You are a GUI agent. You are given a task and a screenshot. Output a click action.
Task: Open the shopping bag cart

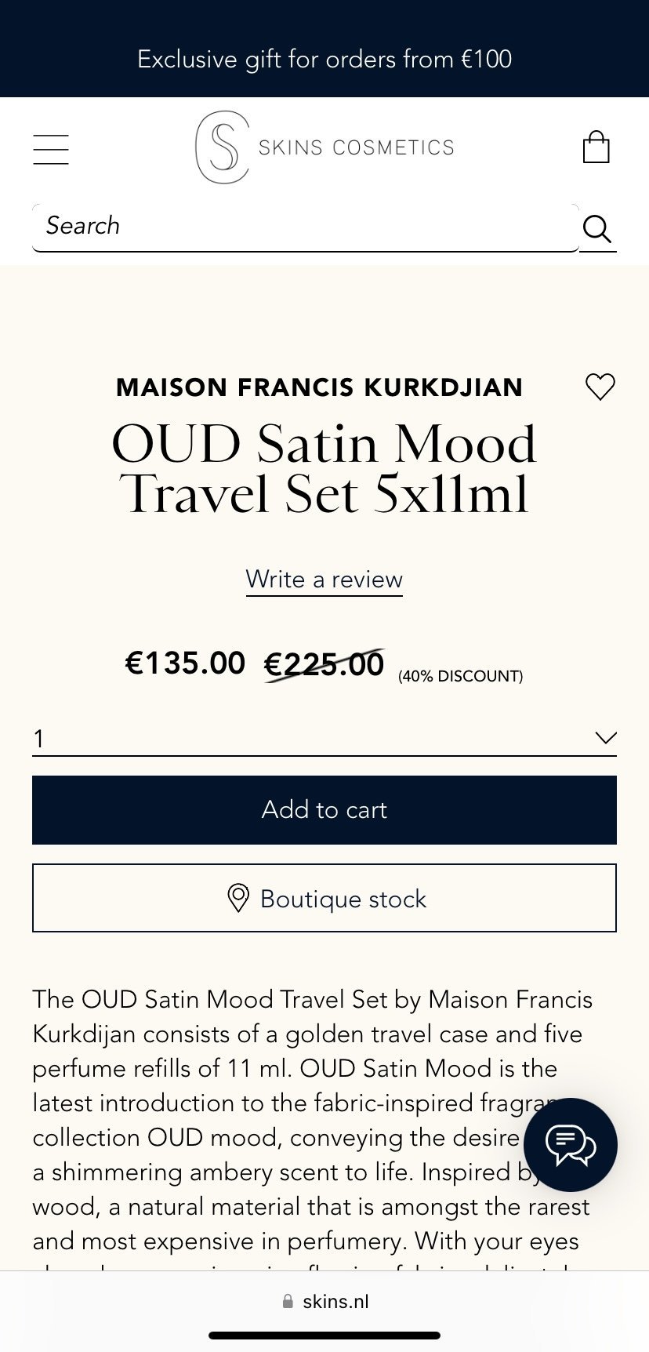pos(596,147)
